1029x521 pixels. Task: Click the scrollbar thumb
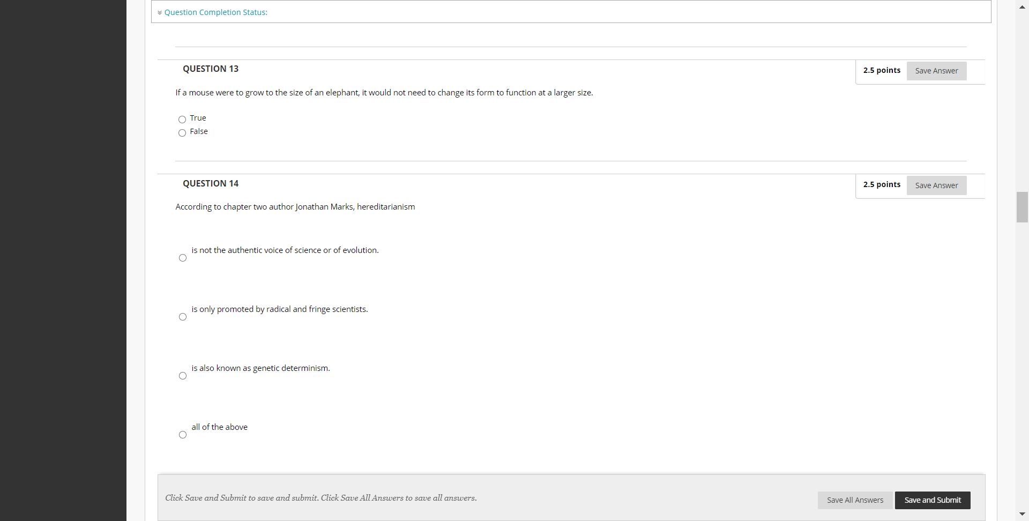[1021, 207]
